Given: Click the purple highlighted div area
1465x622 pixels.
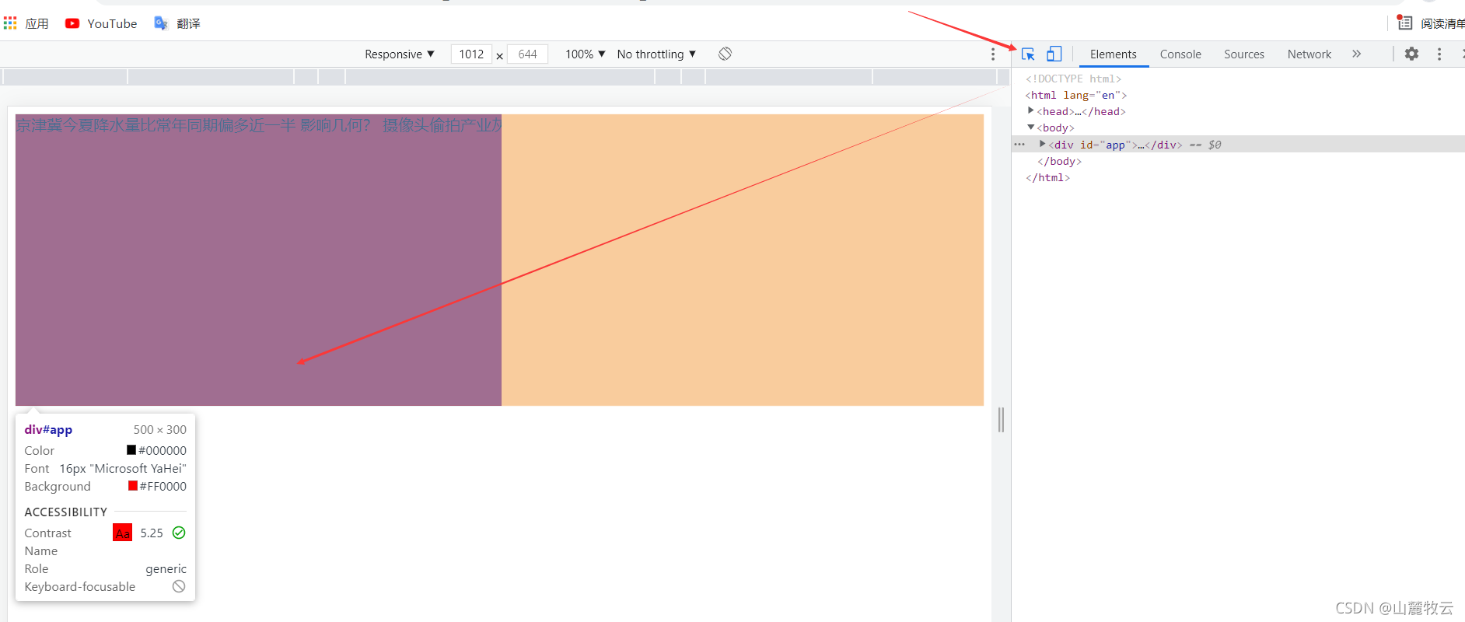Looking at the screenshot, I should [258, 260].
